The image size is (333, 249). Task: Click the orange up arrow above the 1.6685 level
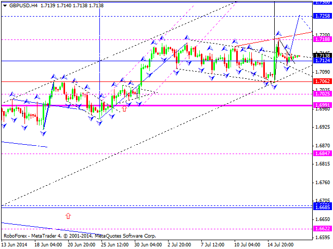tap(68, 215)
